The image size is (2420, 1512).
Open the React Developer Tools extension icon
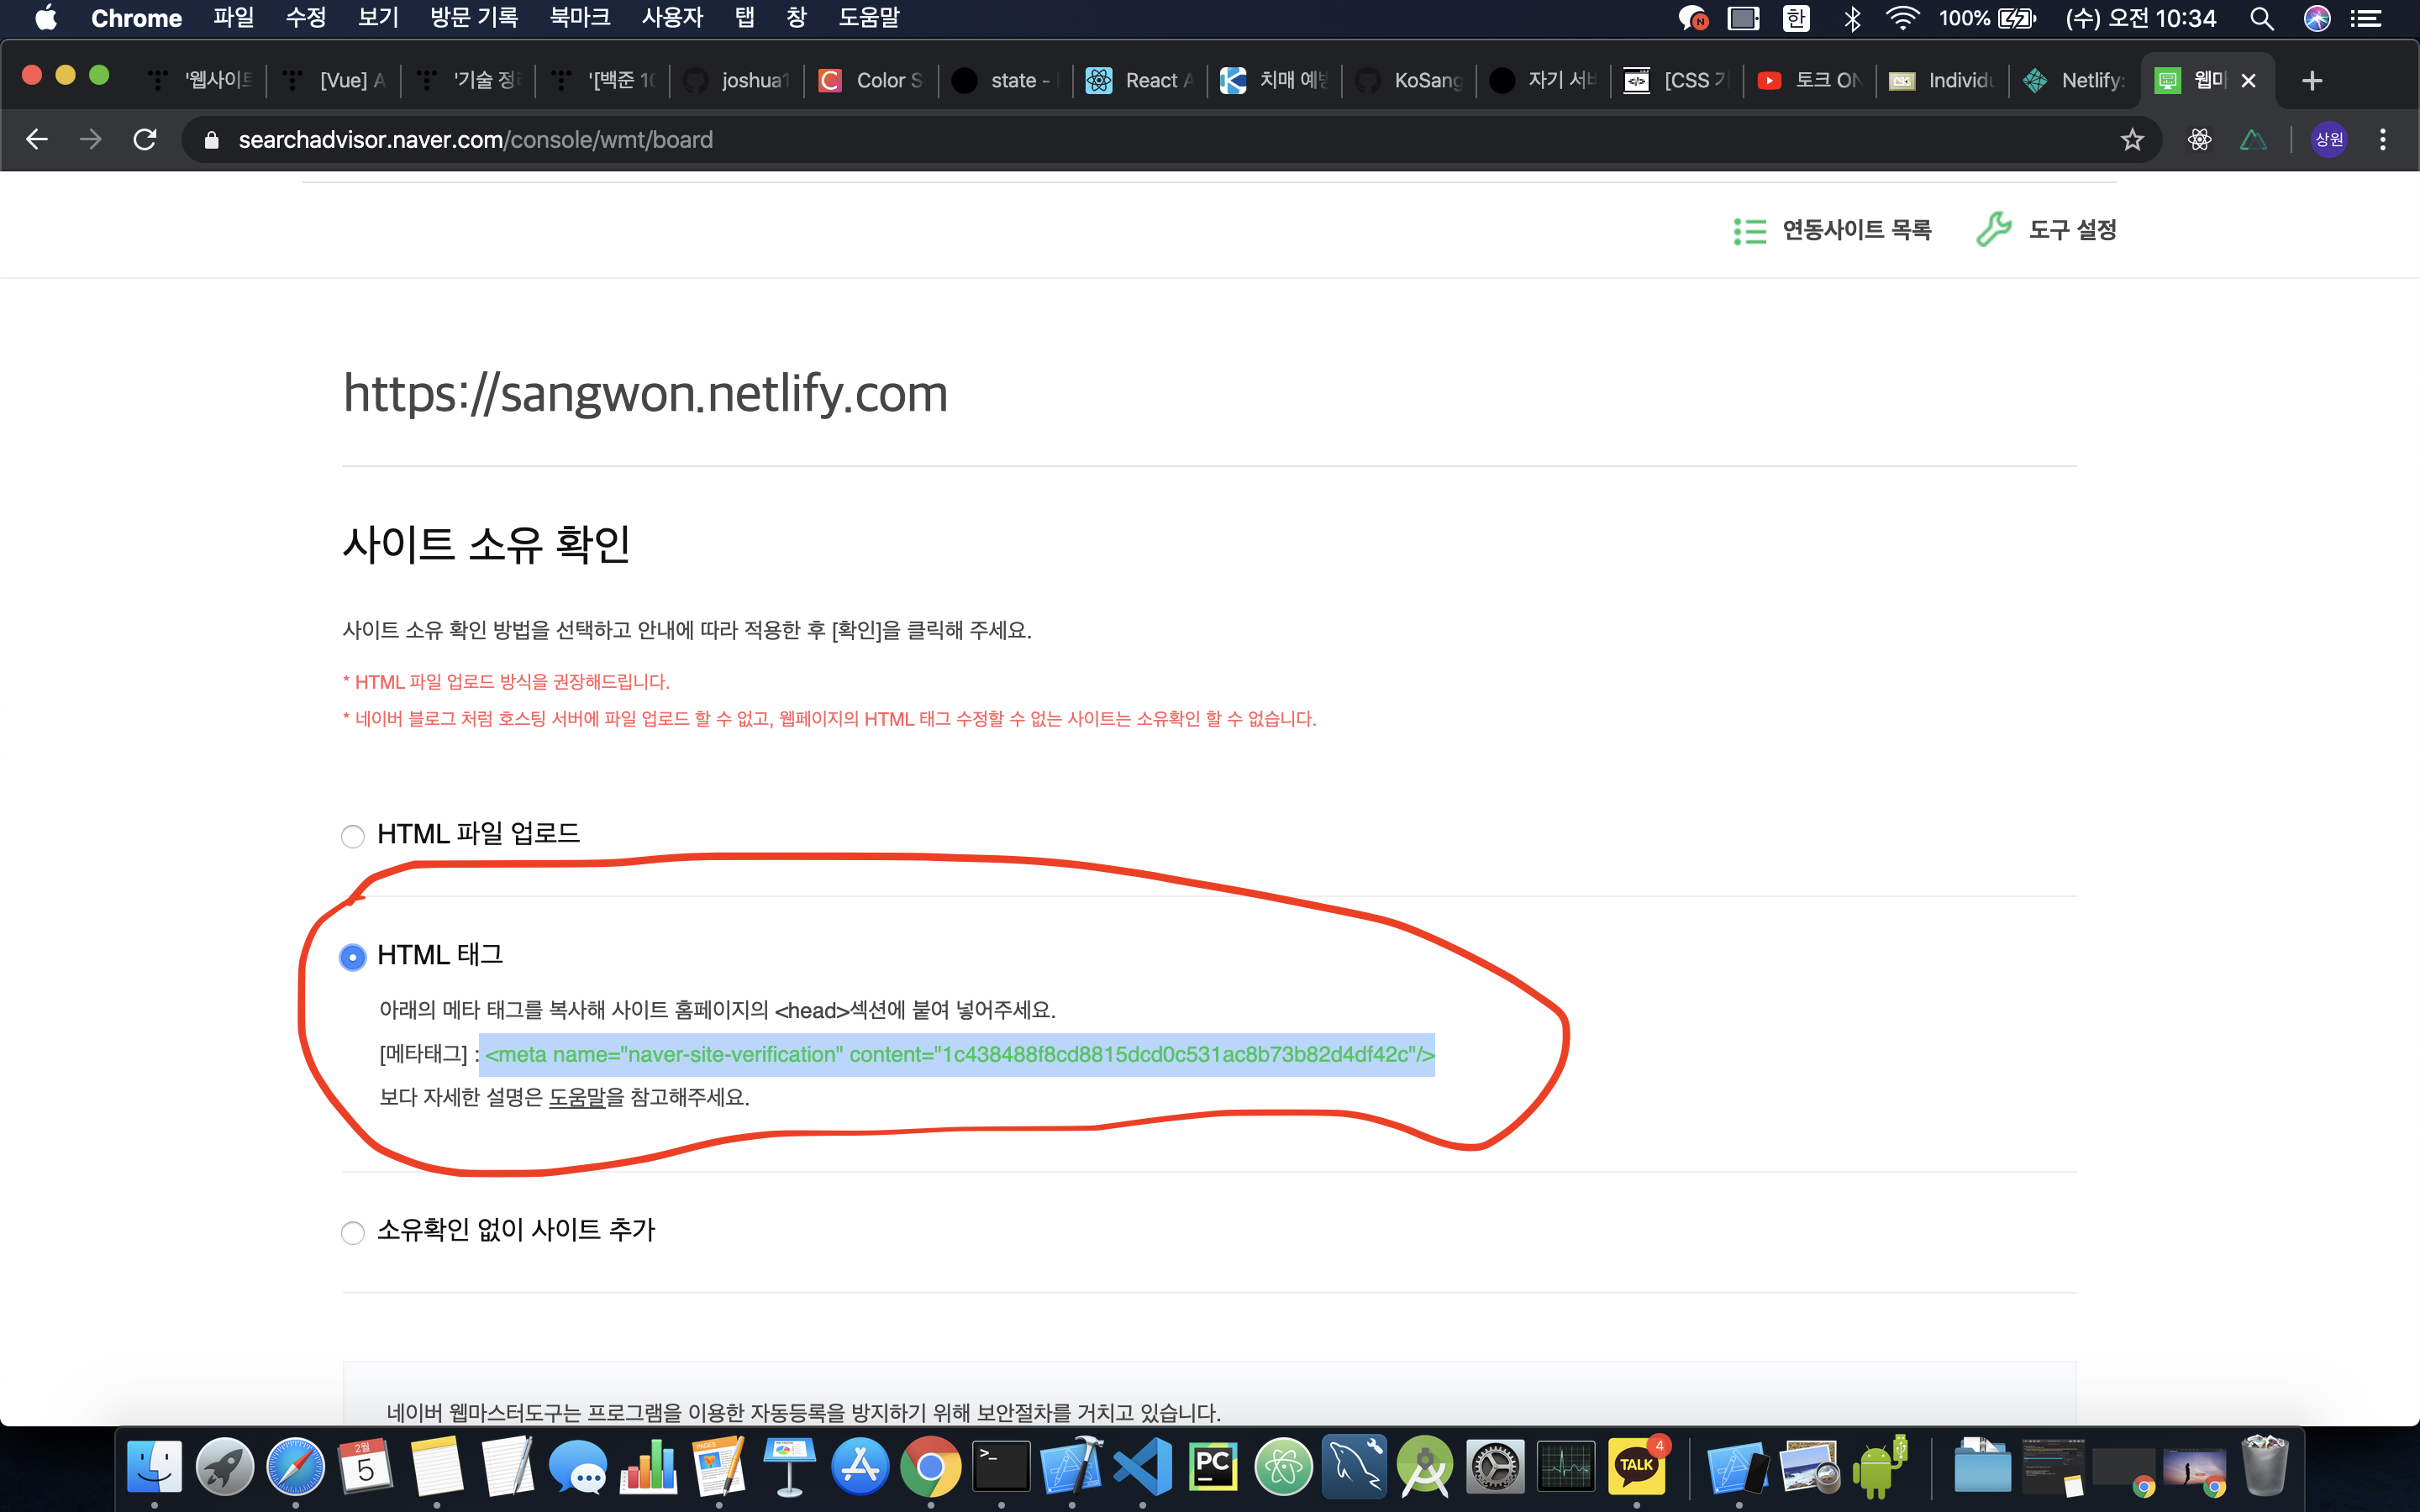2199,140
